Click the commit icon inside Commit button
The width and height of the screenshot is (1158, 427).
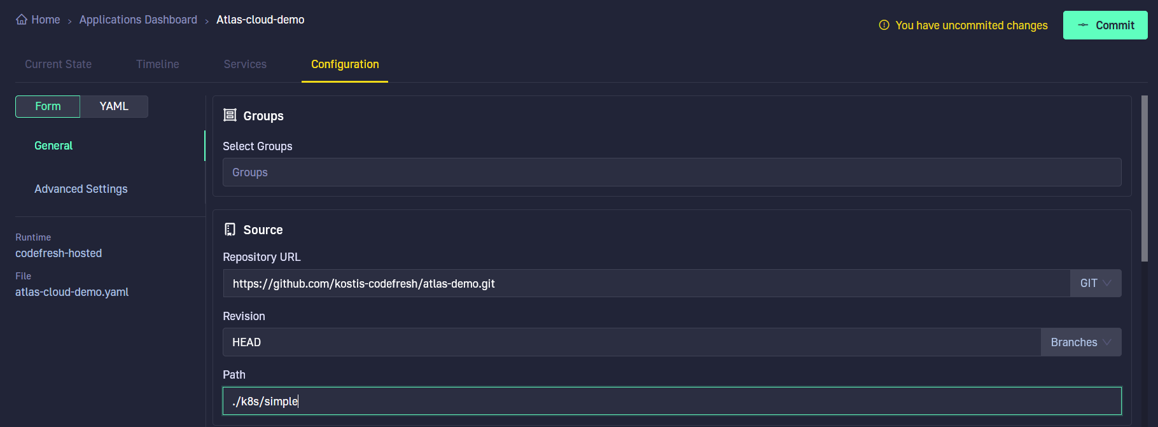[x=1083, y=25]
